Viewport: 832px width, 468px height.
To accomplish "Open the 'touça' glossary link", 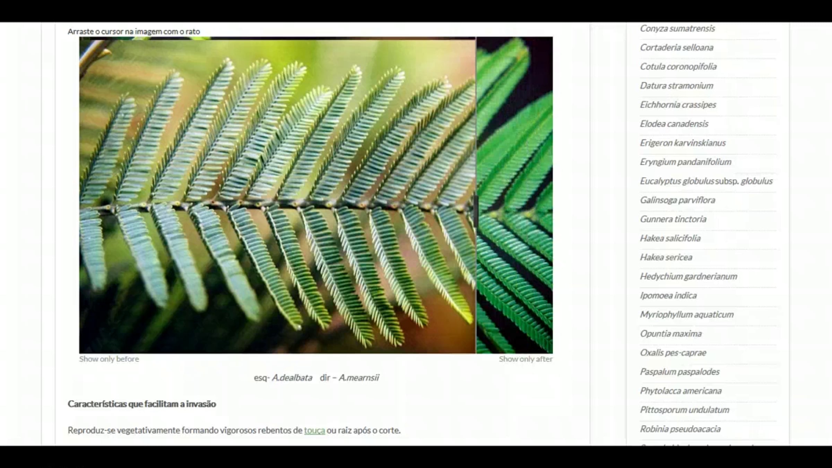I will [314, 430].
